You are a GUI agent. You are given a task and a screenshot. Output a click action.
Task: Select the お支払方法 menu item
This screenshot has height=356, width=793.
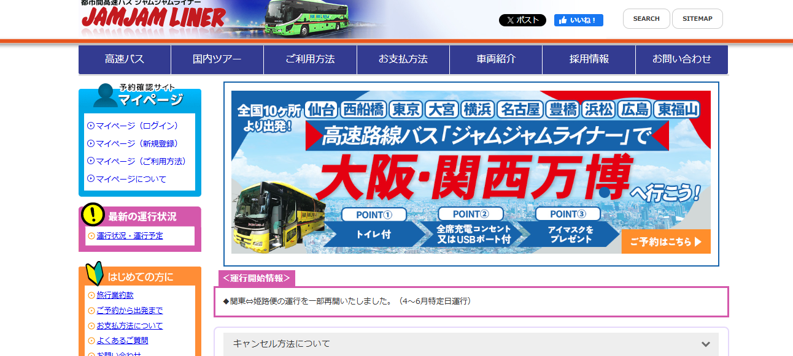pyautogui.click(x=403, y=59)
